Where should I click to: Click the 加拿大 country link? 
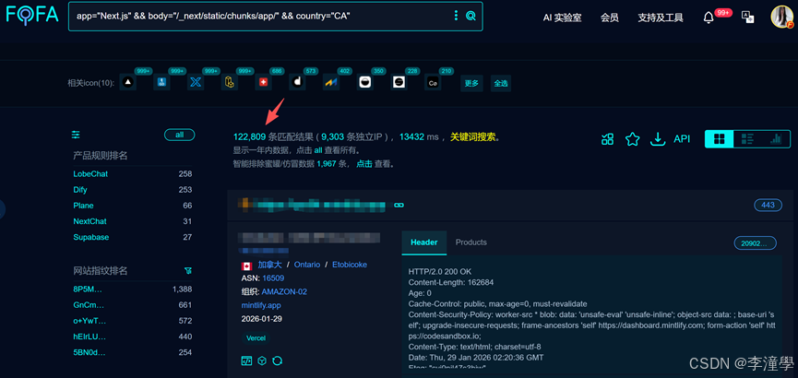tap(268, 265)
